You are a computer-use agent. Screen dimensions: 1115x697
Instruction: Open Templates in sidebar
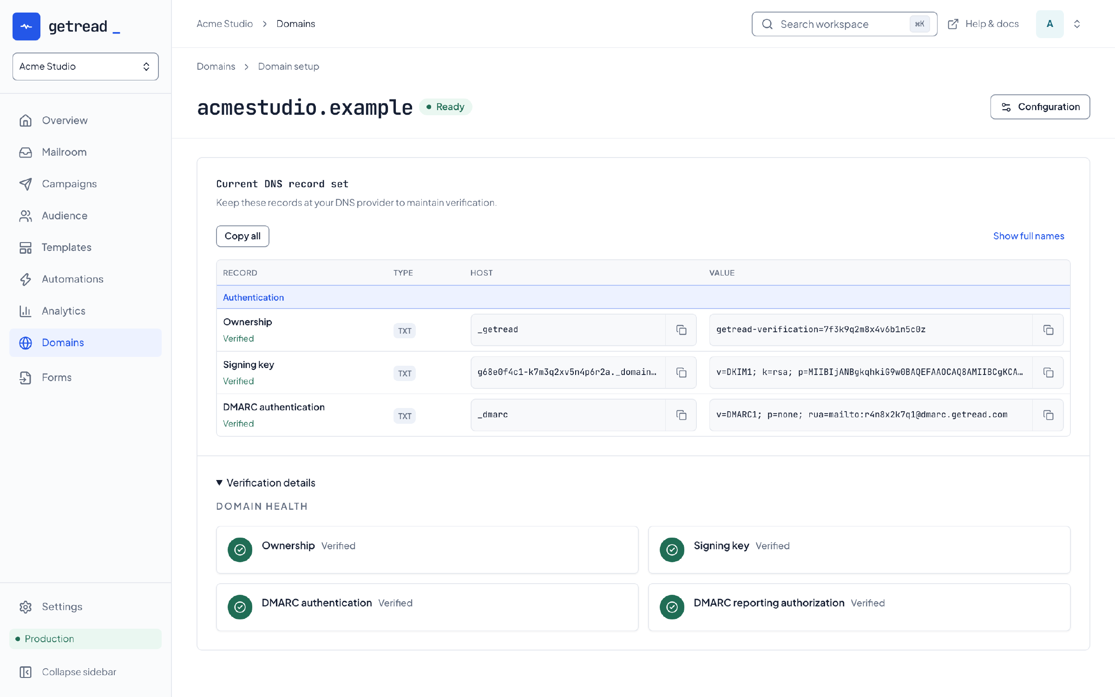coord(85,247)
